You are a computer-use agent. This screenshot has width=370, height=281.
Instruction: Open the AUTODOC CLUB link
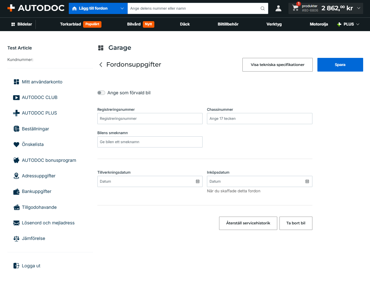40,97
